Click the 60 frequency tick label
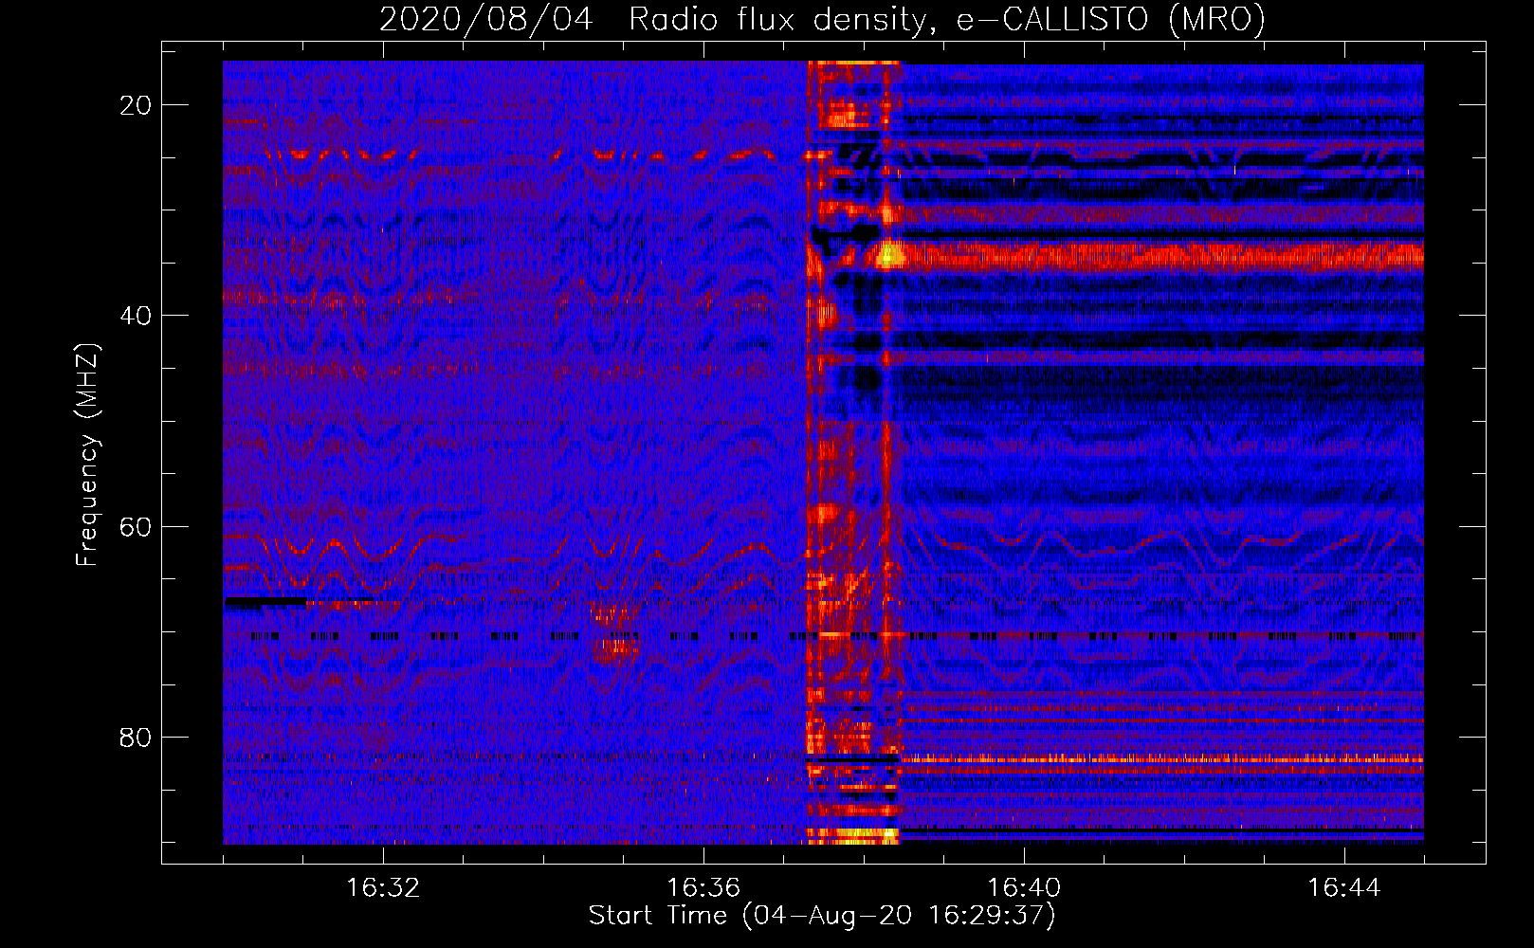This screenshot has height=948, width=1534. point(136,526)
